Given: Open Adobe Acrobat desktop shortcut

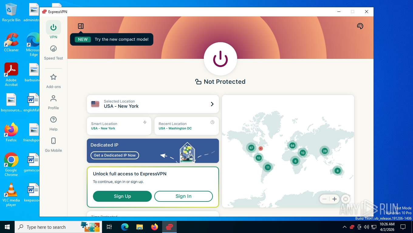Looking at the screenshot, I should pyautogui.click(x=11, y=75).
